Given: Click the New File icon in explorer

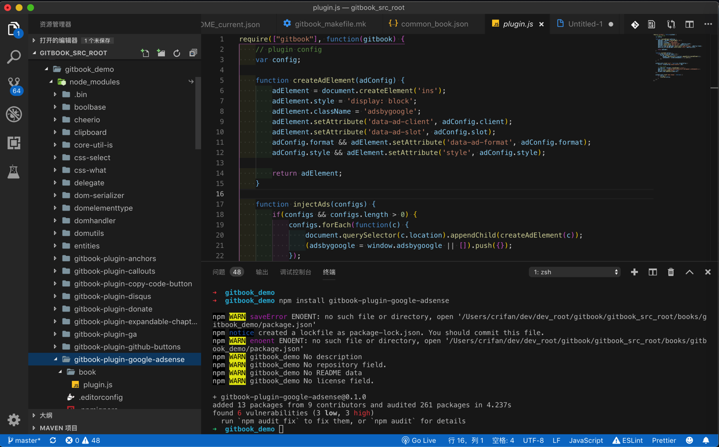Looking at the screenshot, I should (x=145, y=53).
